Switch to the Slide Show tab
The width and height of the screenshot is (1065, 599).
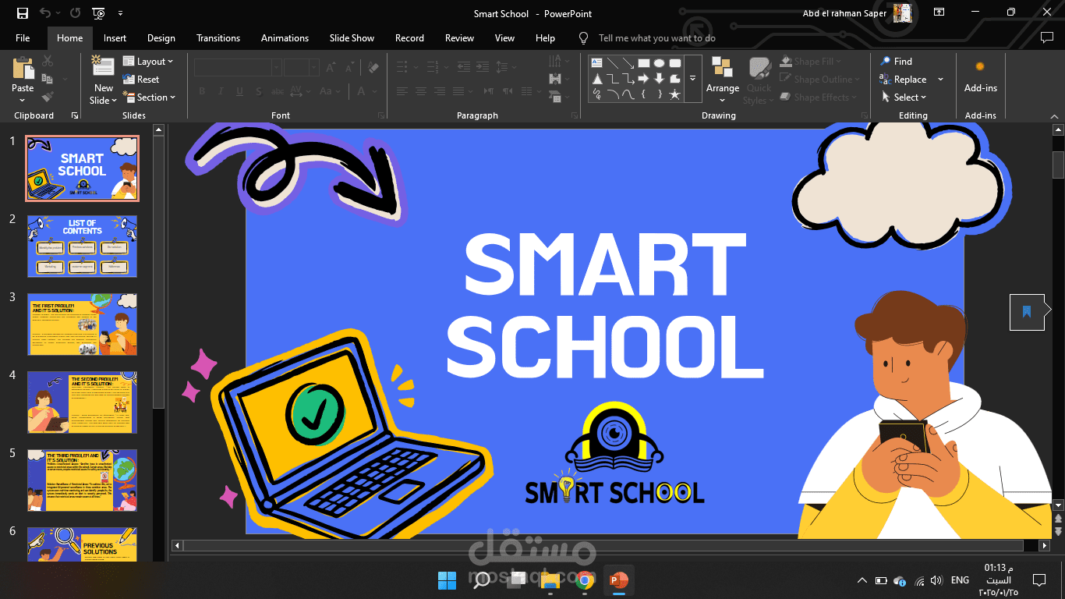tap(352, 37)
